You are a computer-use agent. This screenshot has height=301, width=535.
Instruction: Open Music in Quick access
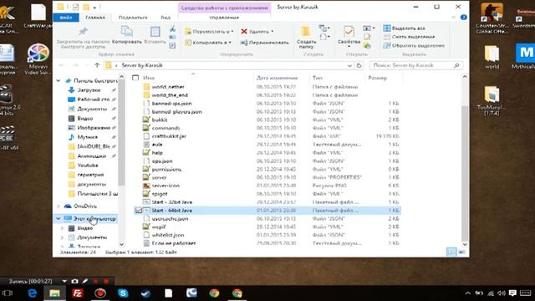pyautogui.click(x=87, y=137)
